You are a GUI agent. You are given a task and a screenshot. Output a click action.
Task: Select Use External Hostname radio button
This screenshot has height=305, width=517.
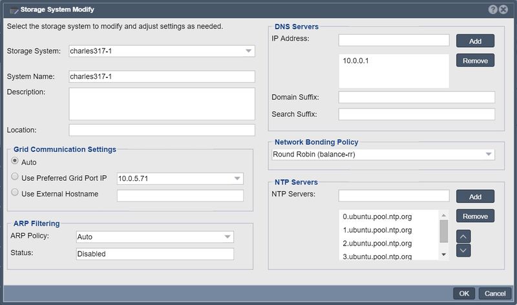(x=15, y=192)
